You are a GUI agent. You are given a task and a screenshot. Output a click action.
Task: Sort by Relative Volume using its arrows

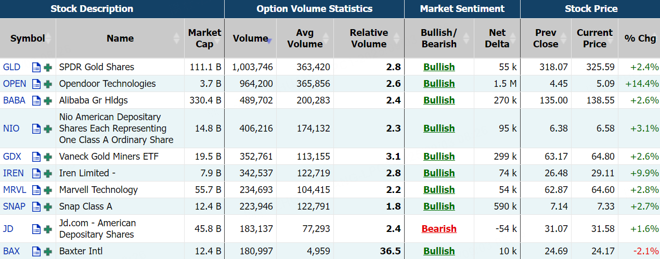point(397,38)
